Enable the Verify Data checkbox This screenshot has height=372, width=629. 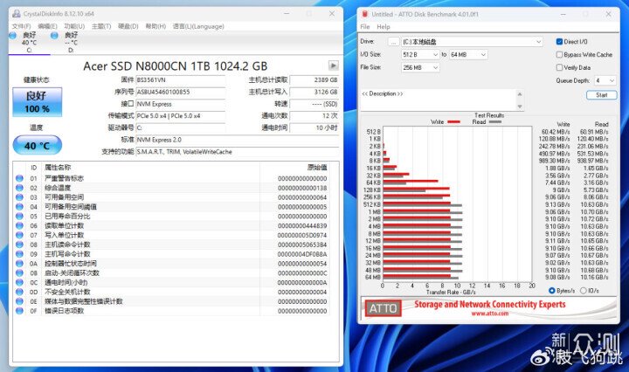pyautogui.click(x=559, y=67)
